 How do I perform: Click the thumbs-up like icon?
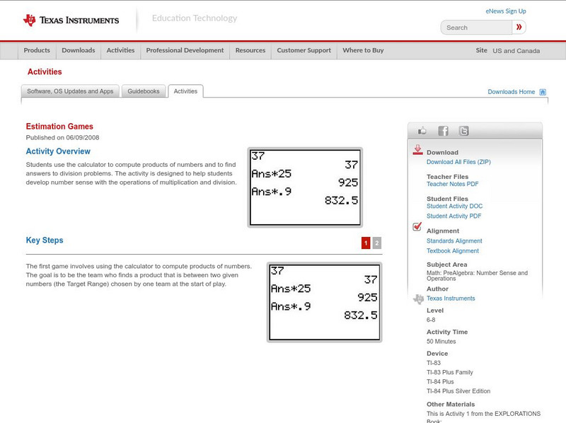422,131
